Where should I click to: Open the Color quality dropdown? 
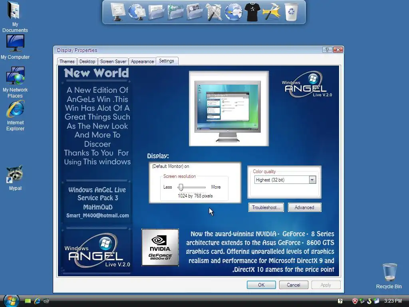(312, 180)
